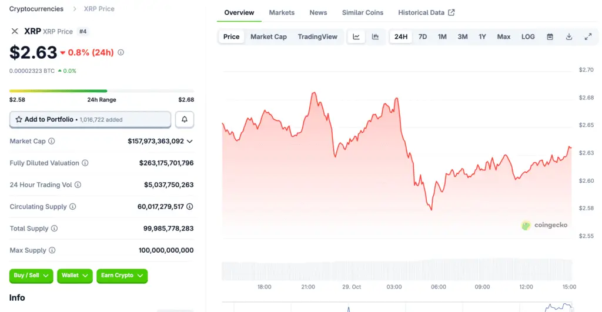The width and height of the screenshot is (602, 312).
Task: Click the price alert bell icon
Action: click(x=185, y=119)
